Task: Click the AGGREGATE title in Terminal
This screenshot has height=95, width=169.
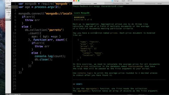Action: click(x=79, y=17)
